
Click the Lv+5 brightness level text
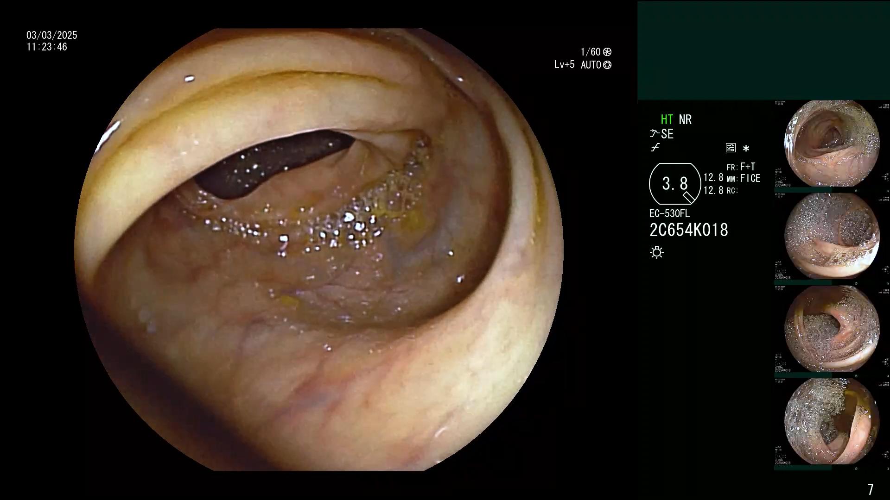click(564, 65)
